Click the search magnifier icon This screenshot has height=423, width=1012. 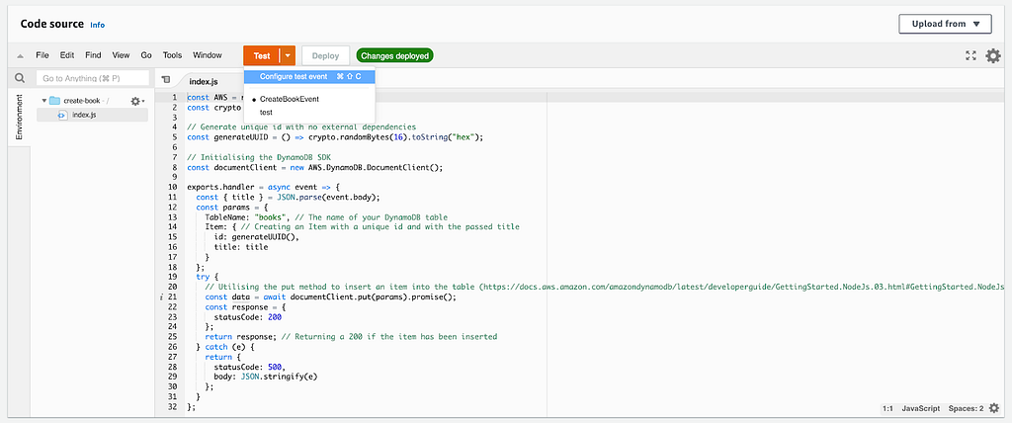click(x=20, y=78)
